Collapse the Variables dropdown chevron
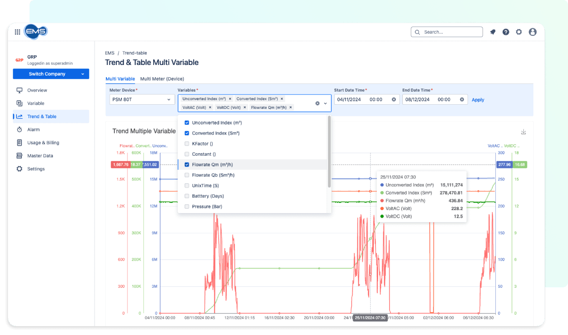 tap(325, 103)
